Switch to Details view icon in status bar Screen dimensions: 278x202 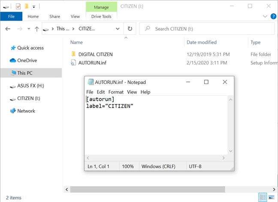pos(263,197)
